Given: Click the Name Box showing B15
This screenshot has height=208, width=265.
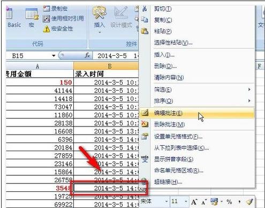Looking at the screenshot, I should pyautogui.click(x=28, y=56).
